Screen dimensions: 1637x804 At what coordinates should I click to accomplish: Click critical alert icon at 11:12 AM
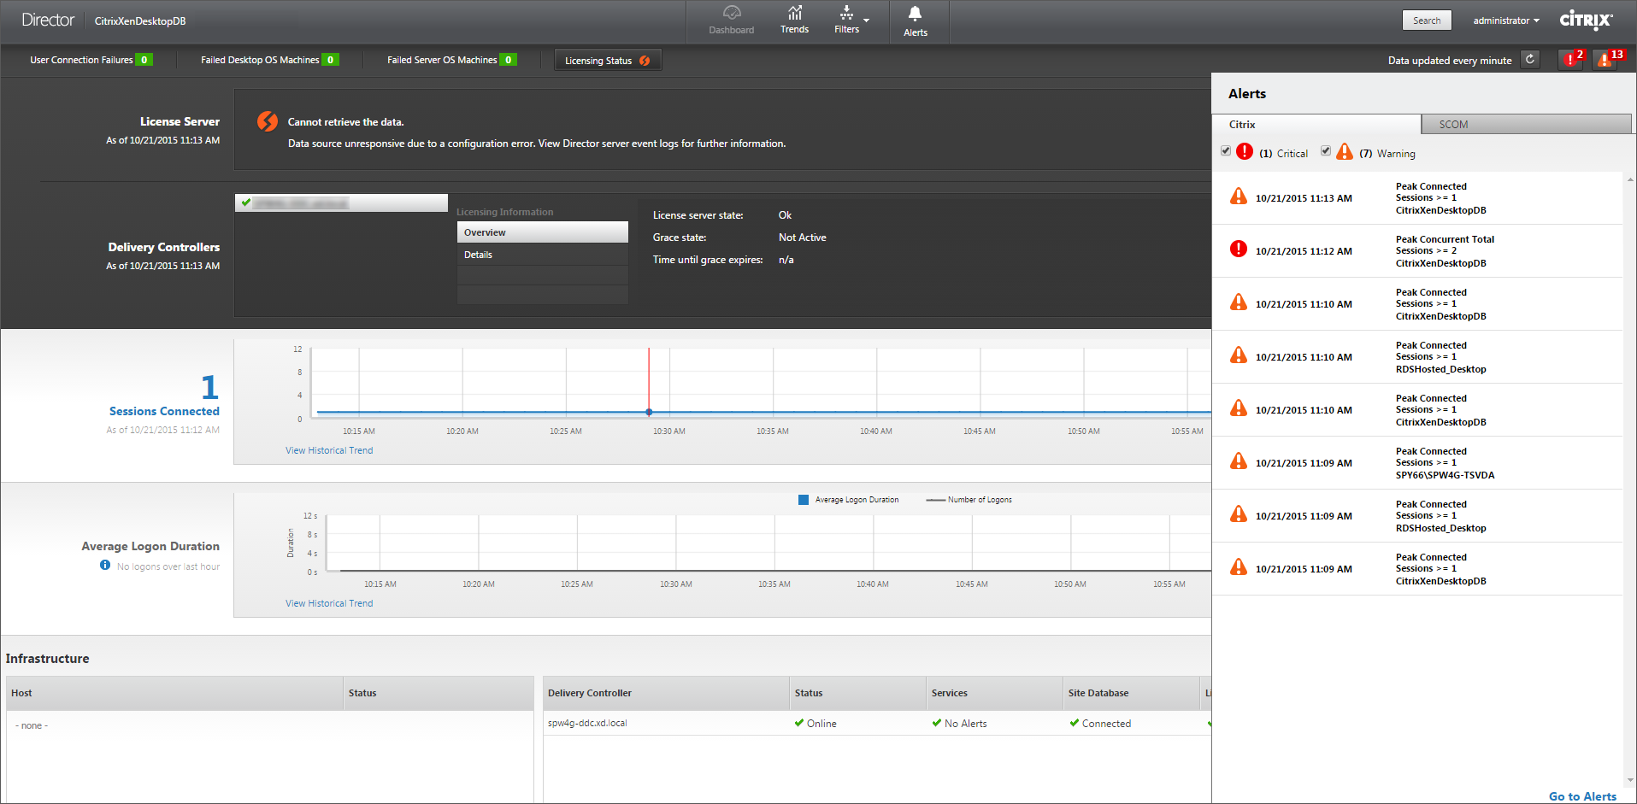(x=1238, y=249)
